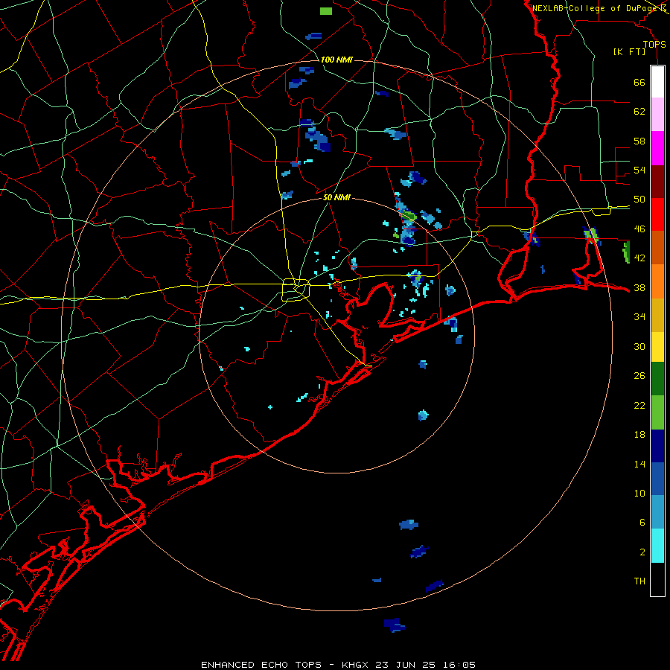
Task: Click the 50 NMI range ring label
Action: (336, 197)
